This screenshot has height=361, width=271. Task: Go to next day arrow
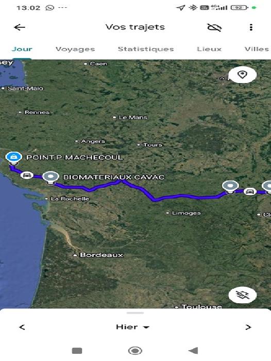pyautogui.click(x=248, y=327)
